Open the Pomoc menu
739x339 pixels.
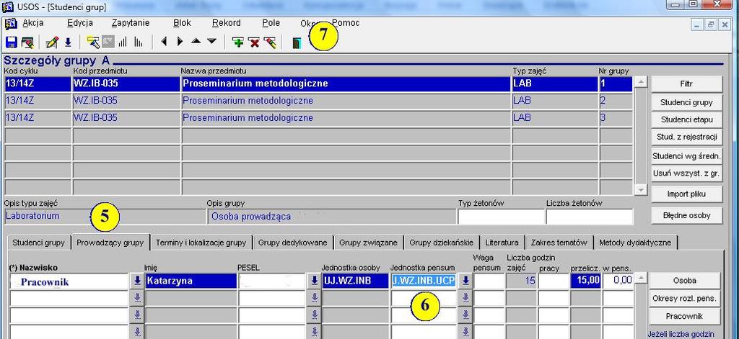click(x=346, y=22)
